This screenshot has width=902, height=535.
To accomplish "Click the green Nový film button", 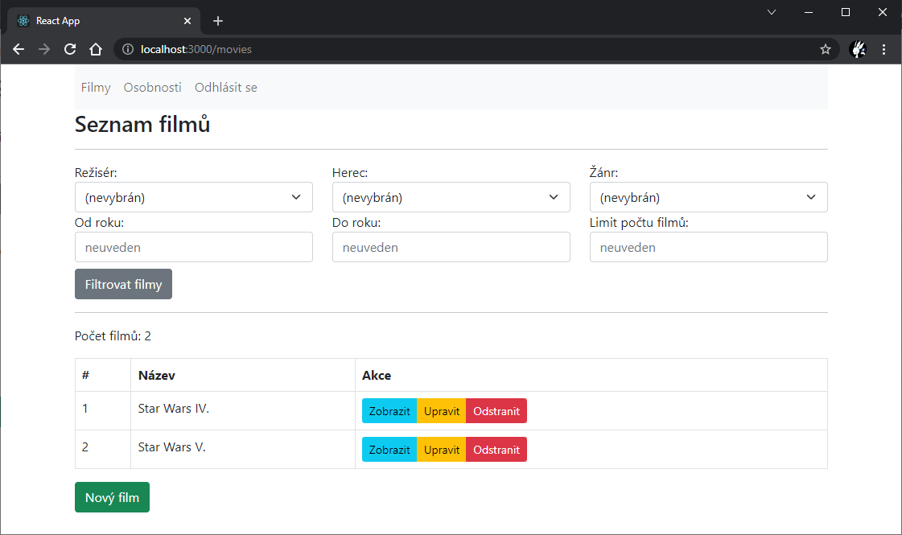I will point(112,497).
